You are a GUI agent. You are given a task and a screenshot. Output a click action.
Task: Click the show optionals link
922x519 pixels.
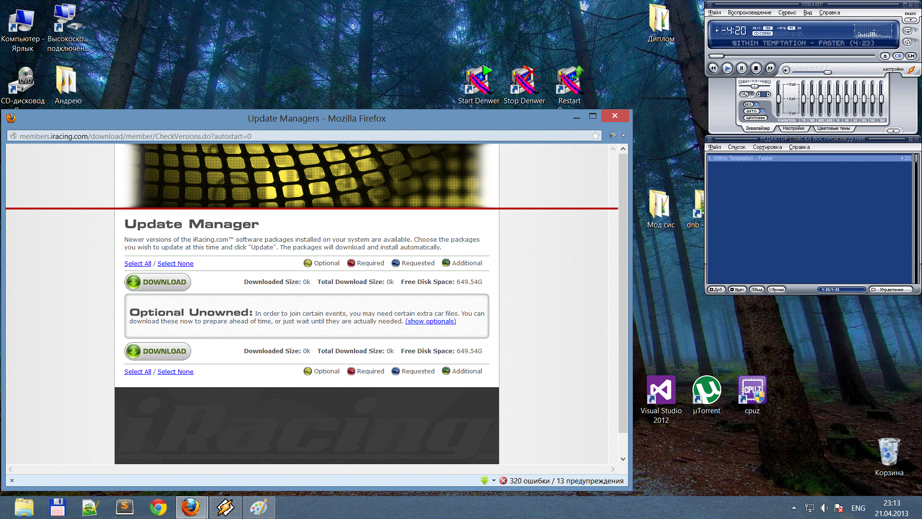[x=430, y=321]
